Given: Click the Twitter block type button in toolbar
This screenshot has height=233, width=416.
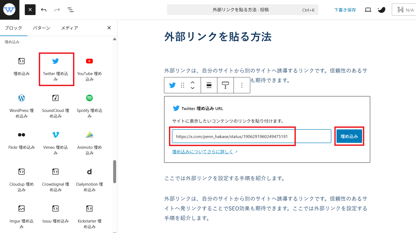Looking at the screenshot, I should click(172, 85).
